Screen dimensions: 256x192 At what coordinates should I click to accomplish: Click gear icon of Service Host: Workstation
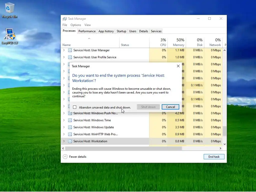(70, 141)
